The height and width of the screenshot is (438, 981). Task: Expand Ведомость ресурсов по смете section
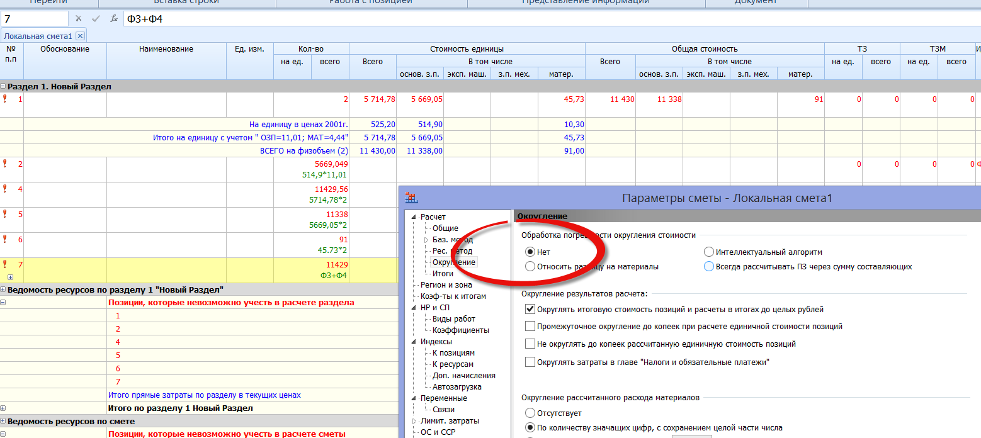point(3,422)
